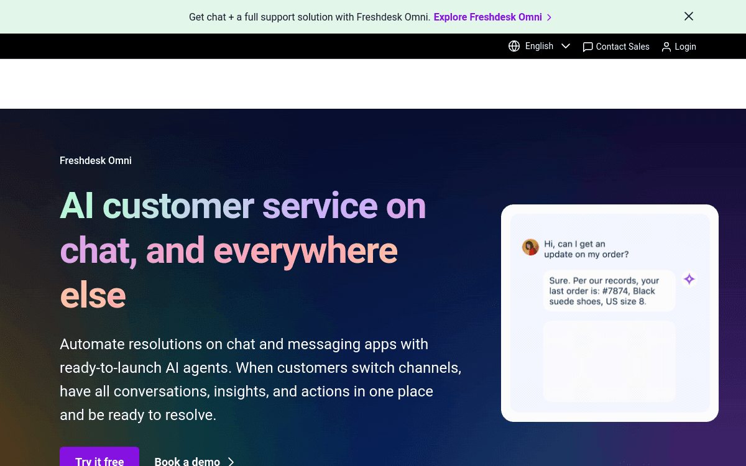Collapse the Freshdesk Omni announcement banner
The image size is (746, 466).
click(688, 16)
